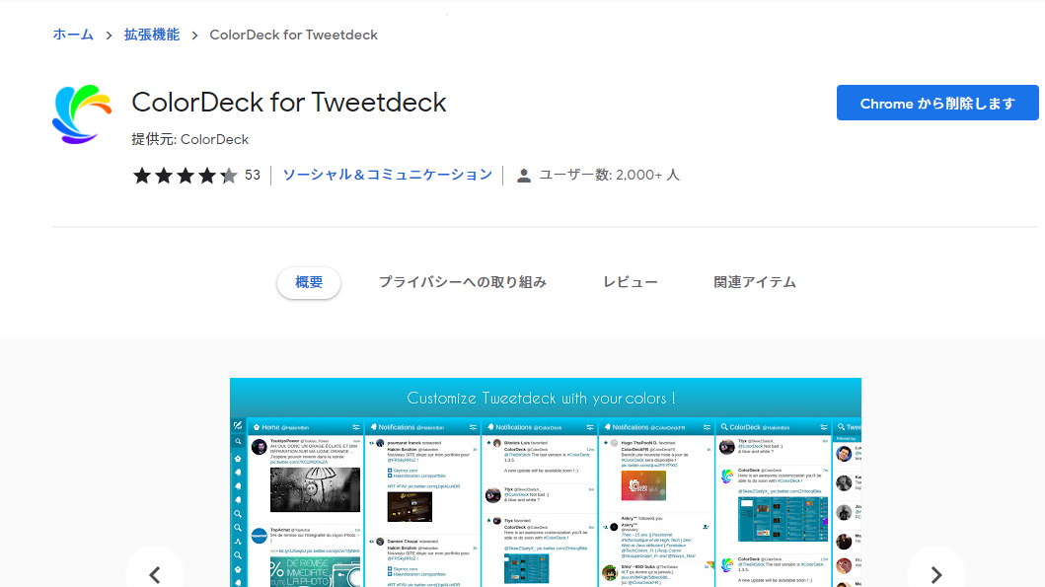Show previous screenshot with left arrow

coord(155,574)
